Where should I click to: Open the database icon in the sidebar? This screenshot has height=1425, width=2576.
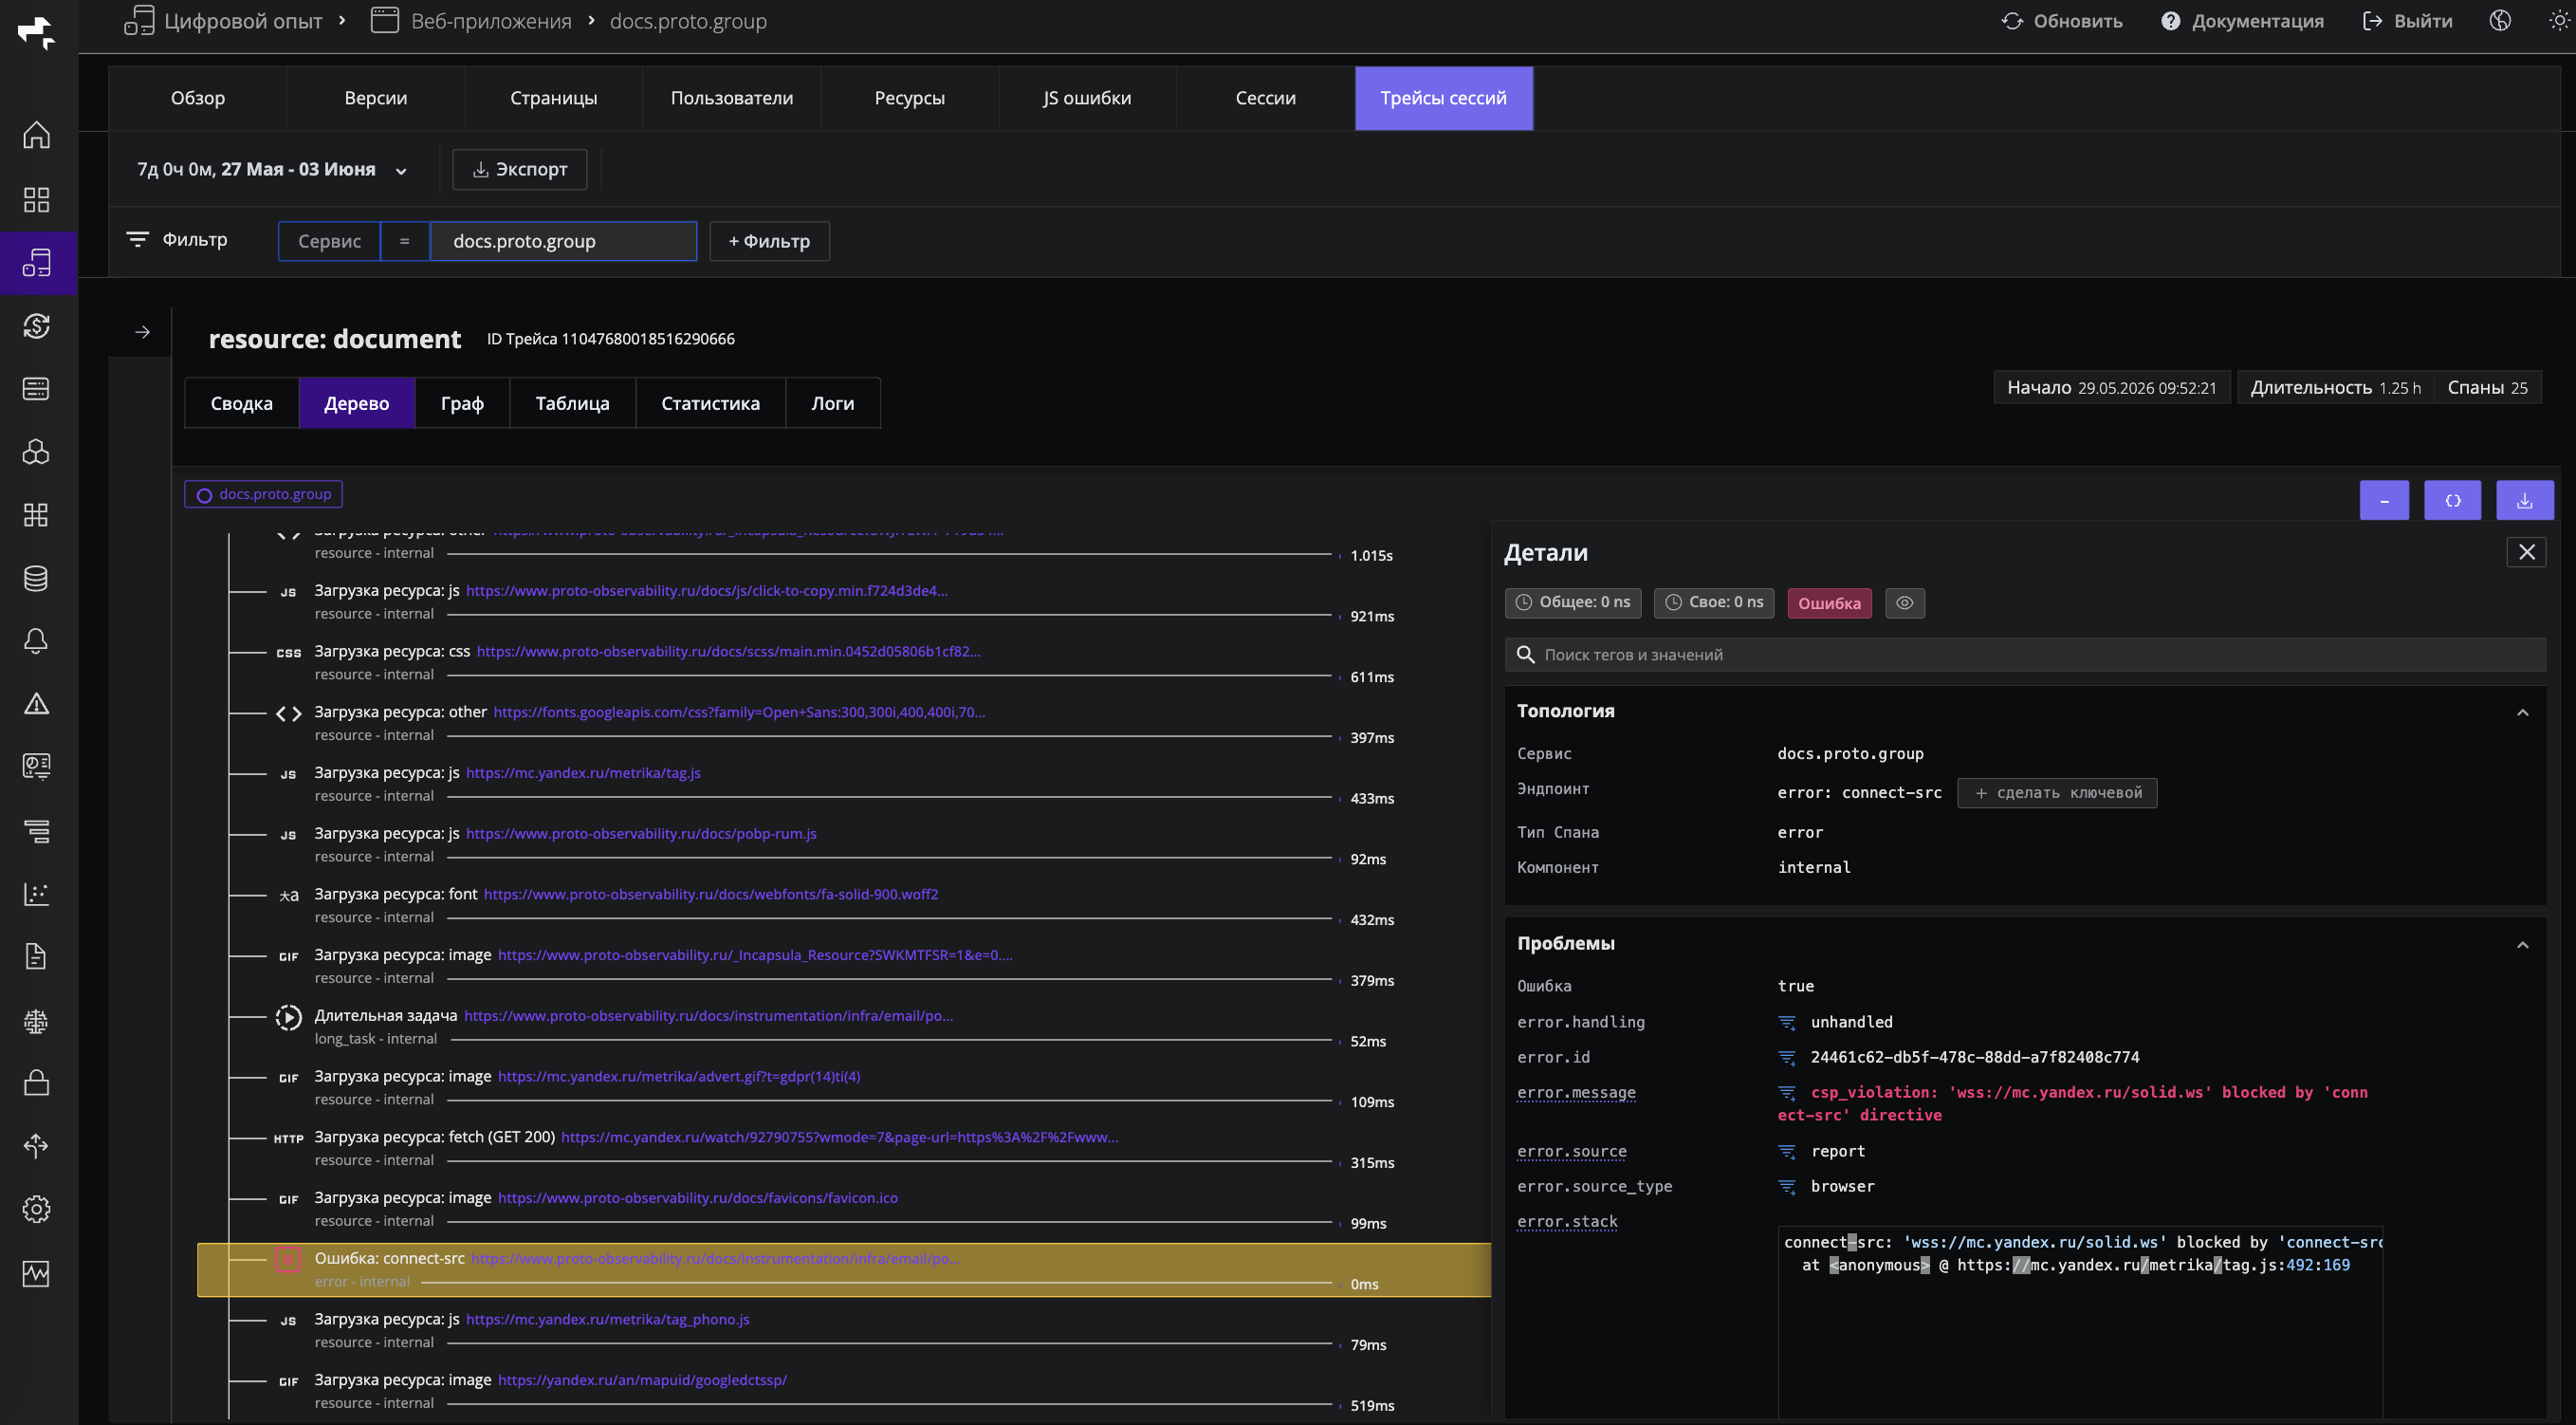36,578
